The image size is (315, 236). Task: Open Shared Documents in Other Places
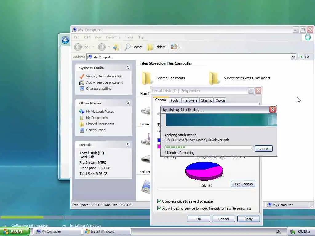point(100,124)
